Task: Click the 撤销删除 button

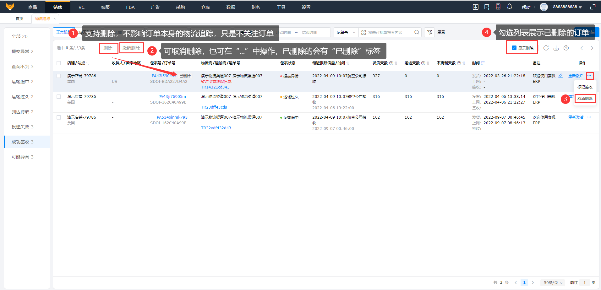Action: tap(131, 48)
